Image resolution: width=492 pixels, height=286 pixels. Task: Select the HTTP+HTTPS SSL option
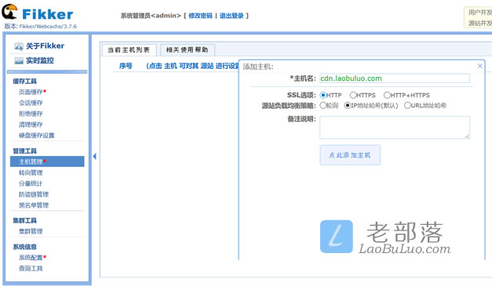click(387, 95)
